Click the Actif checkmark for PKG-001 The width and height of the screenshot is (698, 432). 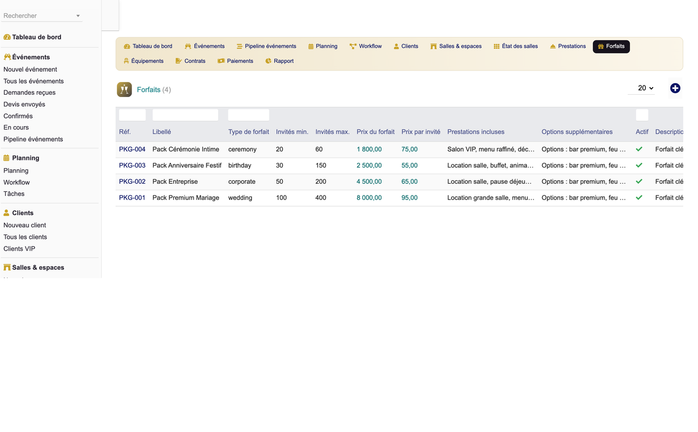(x=639, y=198)
